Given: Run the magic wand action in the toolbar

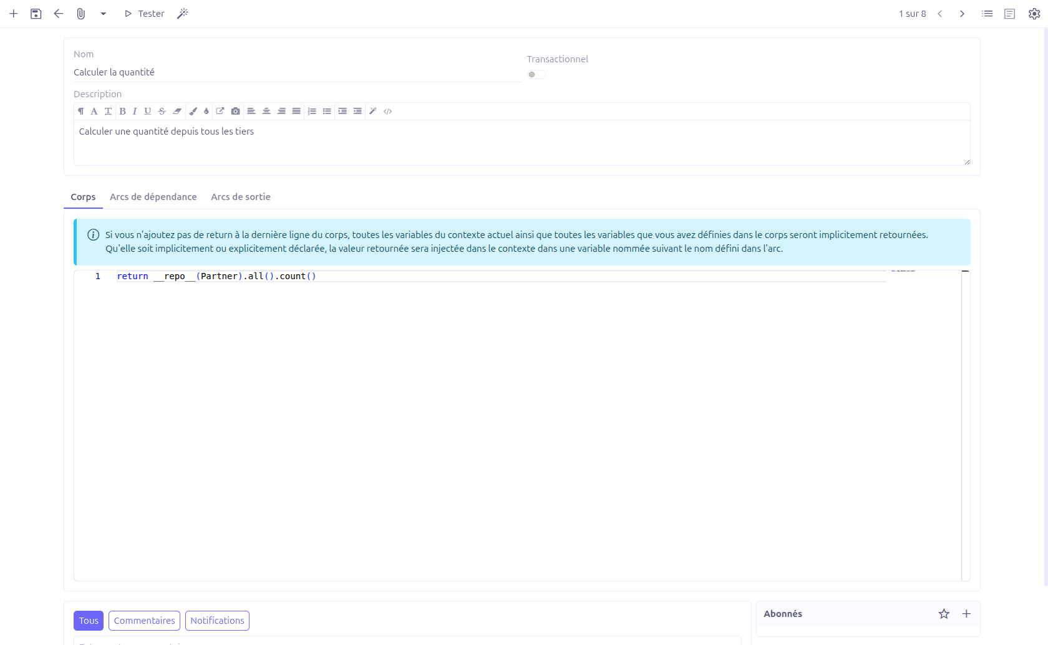Looking at the screenshot, I should point(183,13).
